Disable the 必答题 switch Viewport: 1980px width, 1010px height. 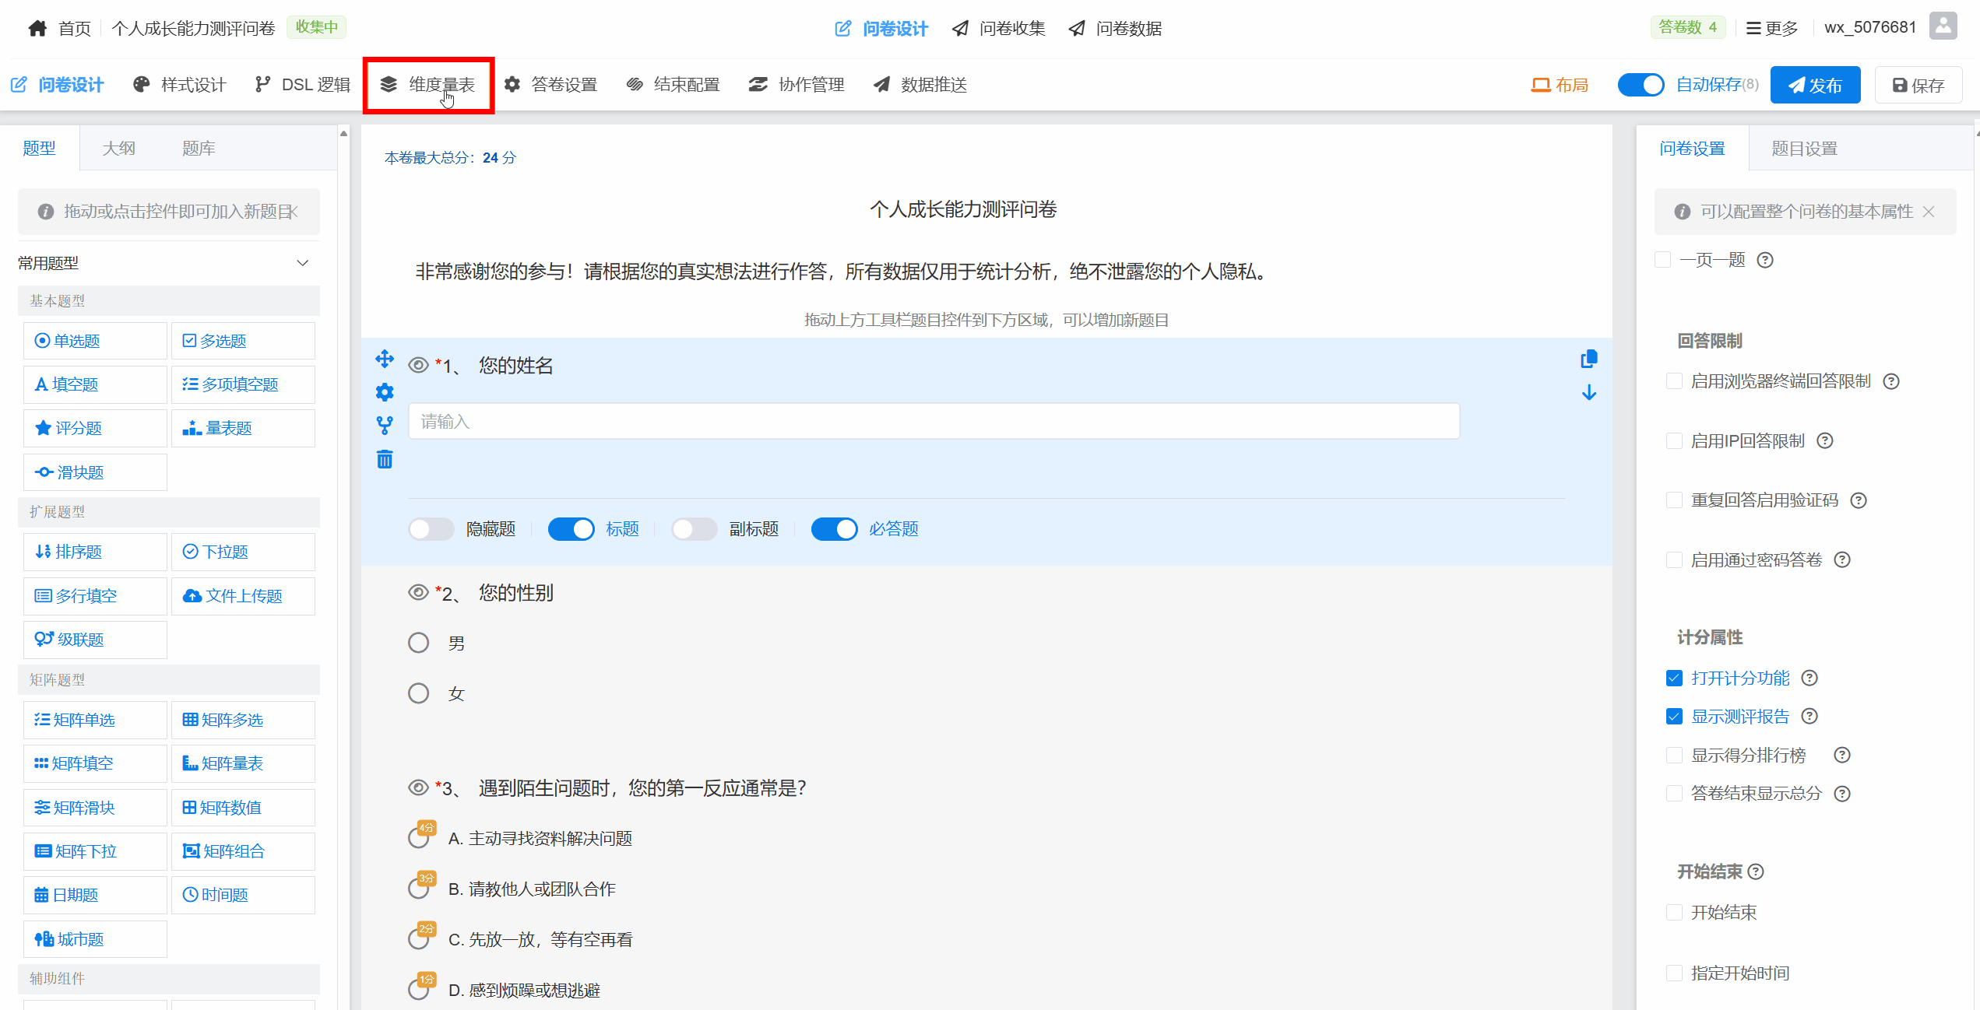point(834,529)
